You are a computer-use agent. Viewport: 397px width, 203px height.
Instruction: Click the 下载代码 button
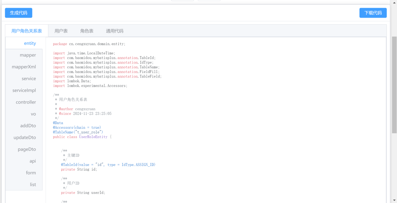373,13
